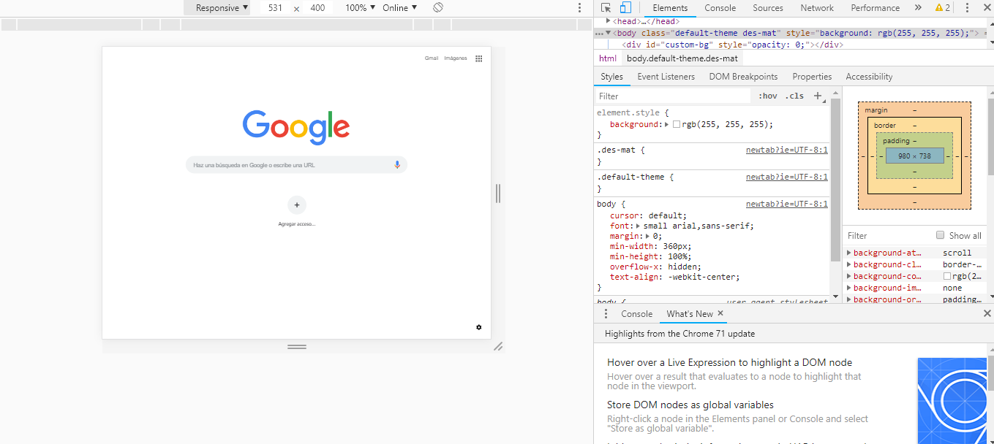The image size is (994, 444).
Task: Close the bottom drawer panel
Action: 987,313
